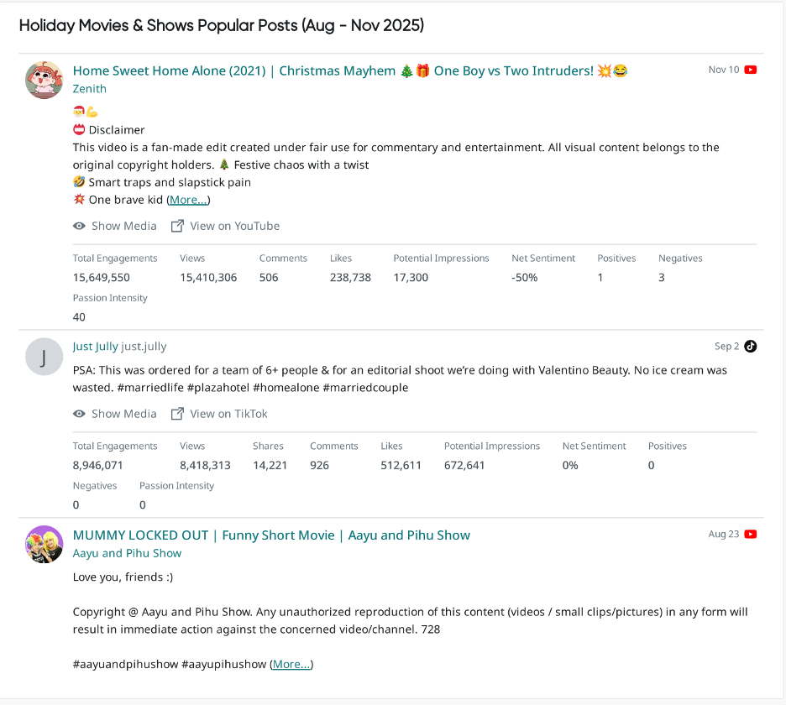Expand the More... text in the Home Alone disclaimer
Viewport: 786px width, 705px height.
point(188,199)
